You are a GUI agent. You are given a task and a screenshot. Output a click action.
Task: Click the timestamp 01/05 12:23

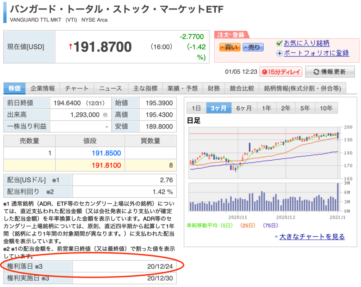(x=241, y=72)
